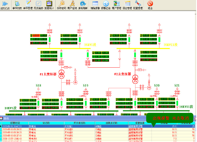Open 用户管理 user management
This screenshot has height=142, width=197.
coord(117,5)
